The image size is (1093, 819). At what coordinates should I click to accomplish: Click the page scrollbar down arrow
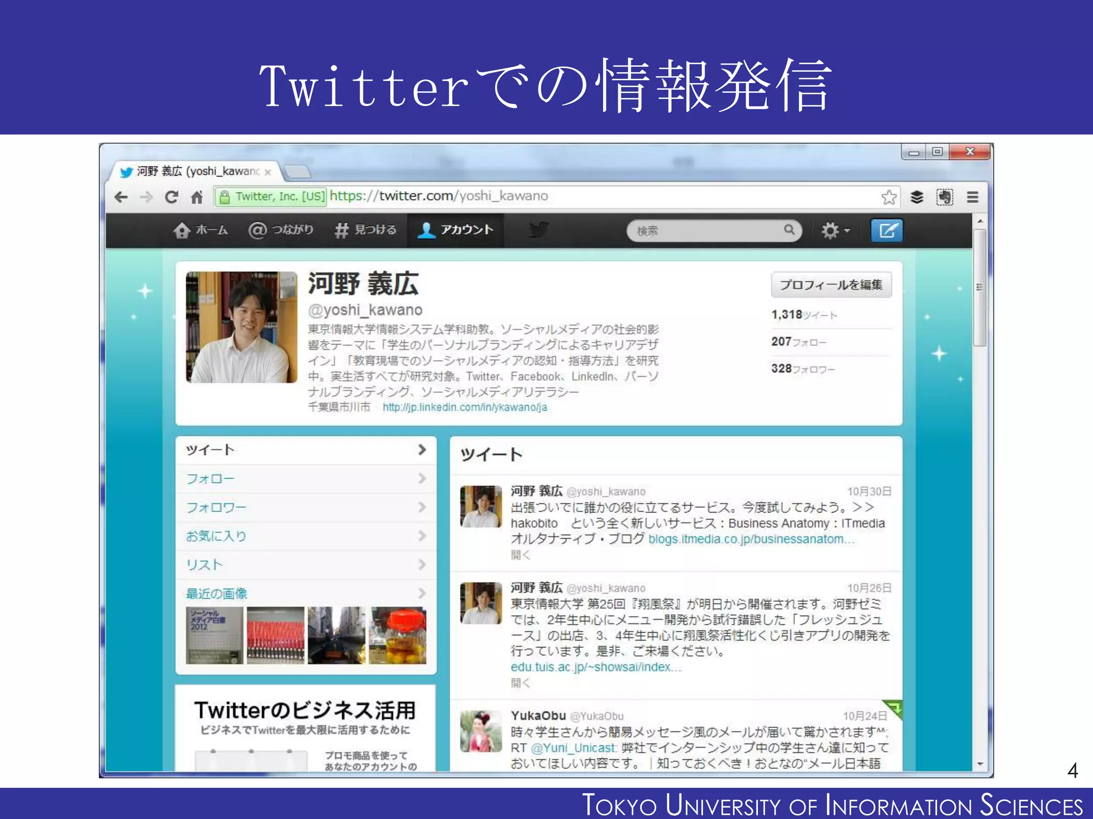point(980,764)
